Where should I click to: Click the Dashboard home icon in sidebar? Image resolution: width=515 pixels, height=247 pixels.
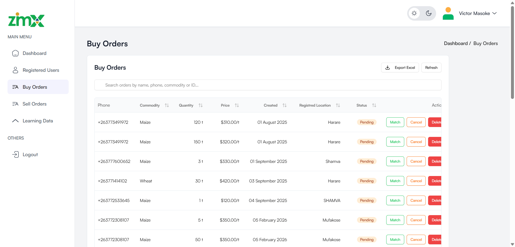[x=16, y=53]
